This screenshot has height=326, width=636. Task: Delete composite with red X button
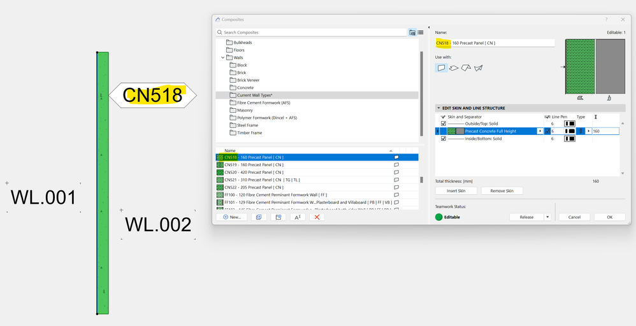(317, 217)
